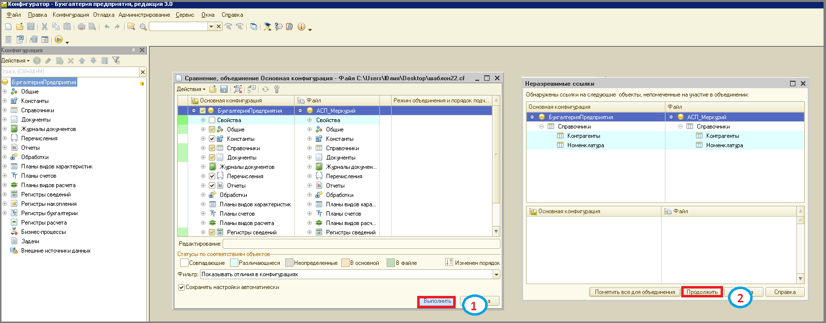Open the Правка menu

click(x=37, y=15)
